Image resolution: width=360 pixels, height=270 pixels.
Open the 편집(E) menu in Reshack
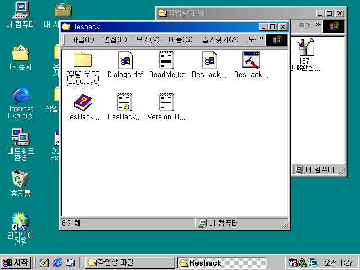click(x=115, y=40)
